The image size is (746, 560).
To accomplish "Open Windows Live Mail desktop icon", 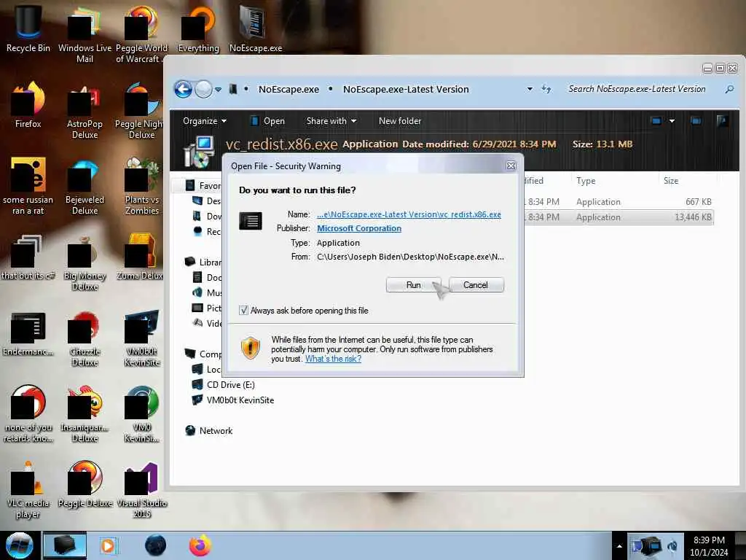I will tap(85, 34).
